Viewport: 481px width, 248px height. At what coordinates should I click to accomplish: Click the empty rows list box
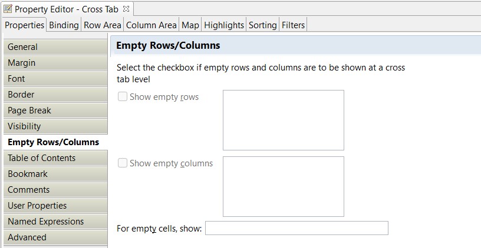tap(283, 120)
